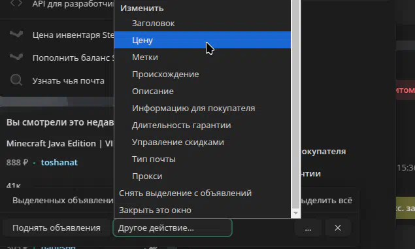This screenshot has height=249, width=415.
Task: Open seller toshanat profile
Action: [x=59, y=162]
